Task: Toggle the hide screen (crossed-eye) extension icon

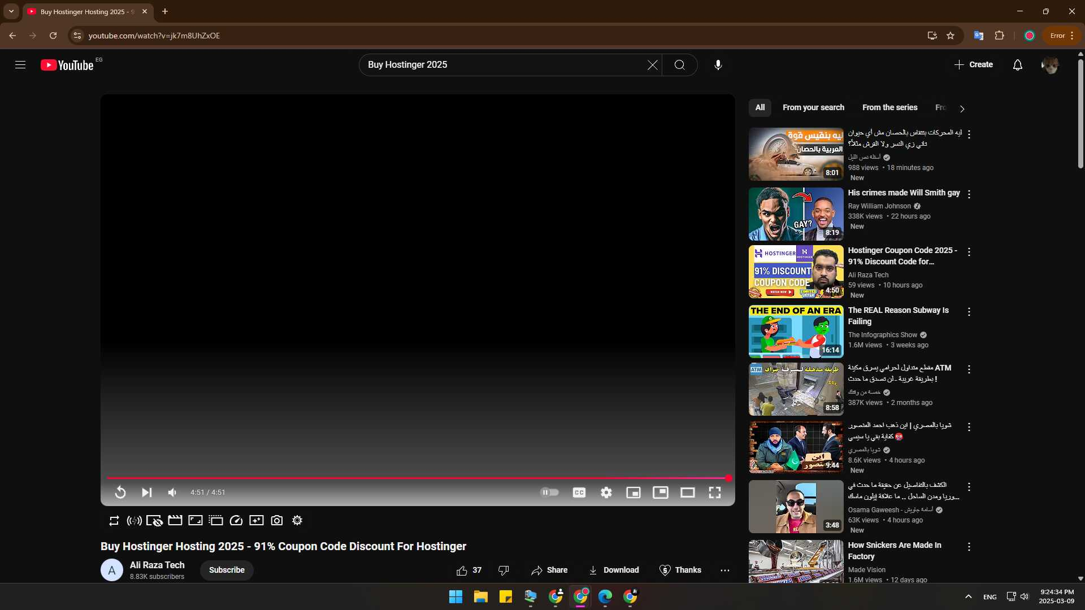Action: pos(154,521)
